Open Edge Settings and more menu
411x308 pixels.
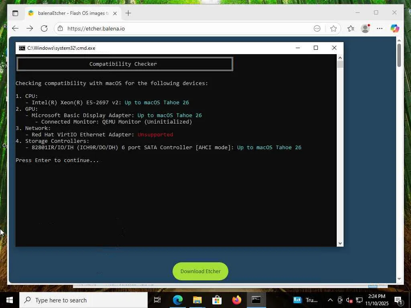point(380,28)
